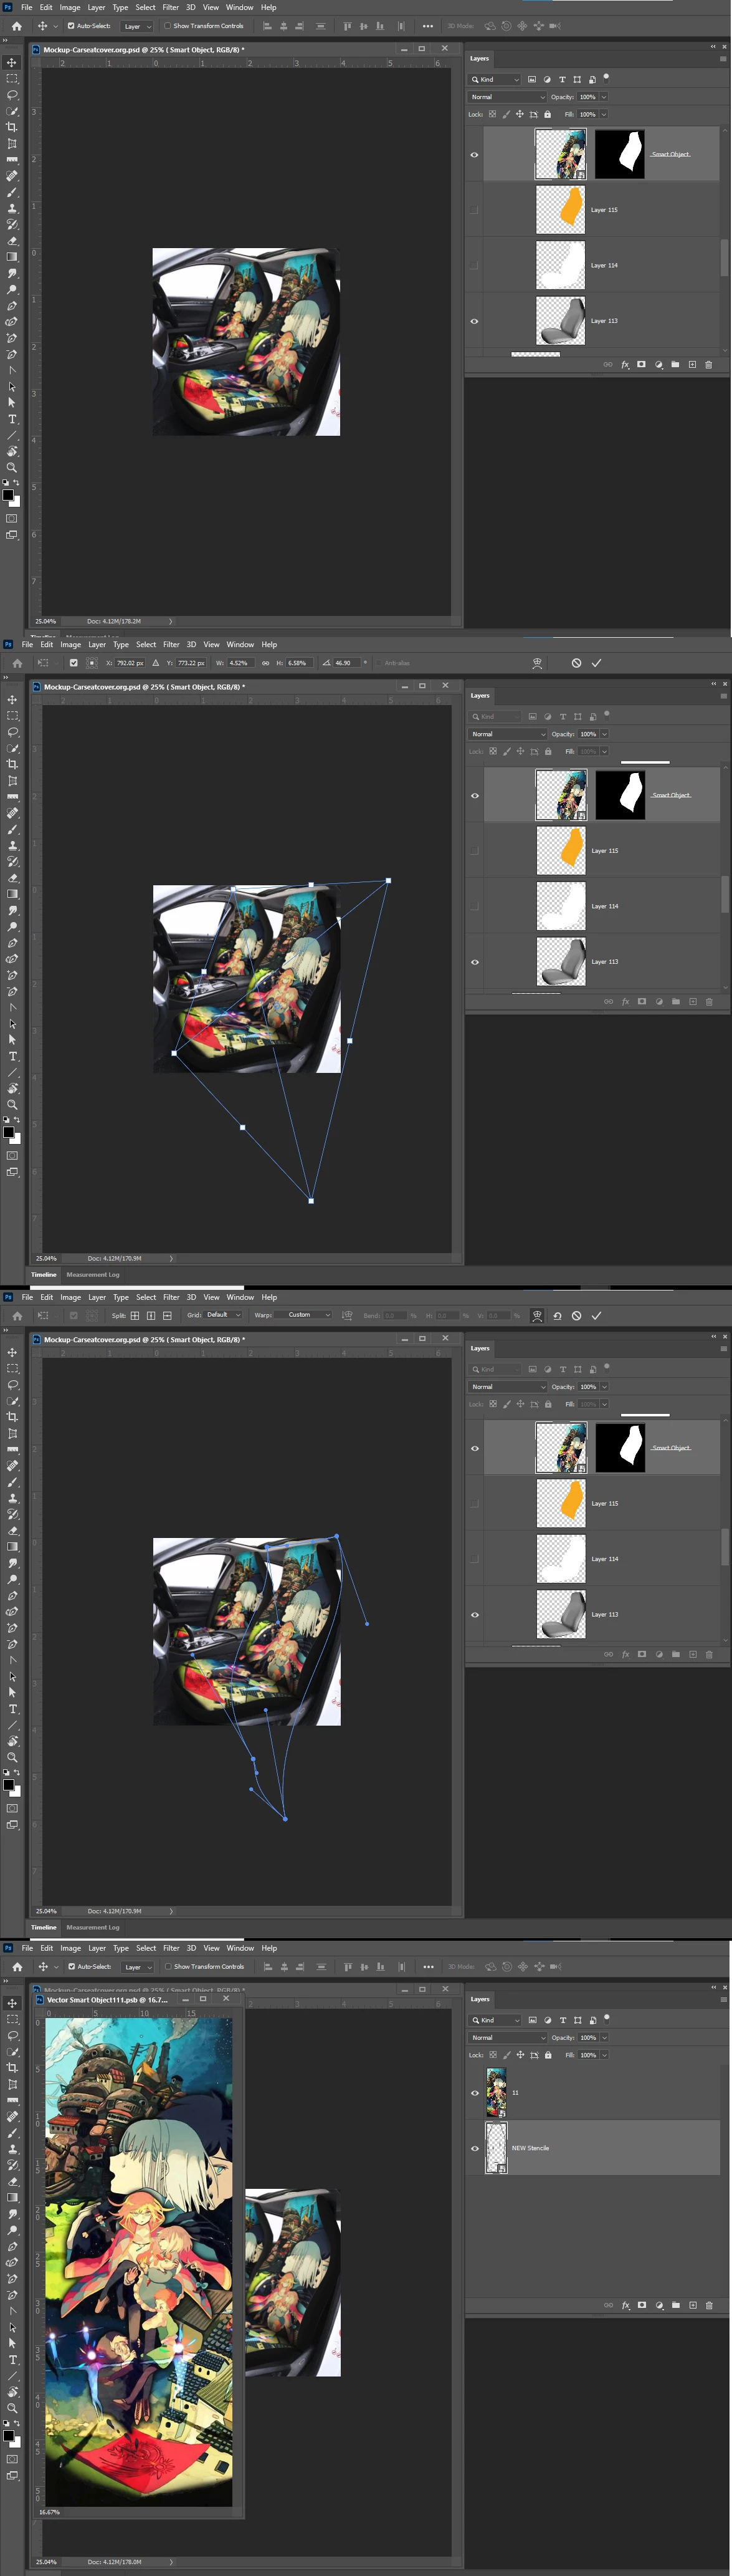
Task: Toggle Auto-Select checkbox in the first screenshot's options bar
Action: (x=70, y=26)
